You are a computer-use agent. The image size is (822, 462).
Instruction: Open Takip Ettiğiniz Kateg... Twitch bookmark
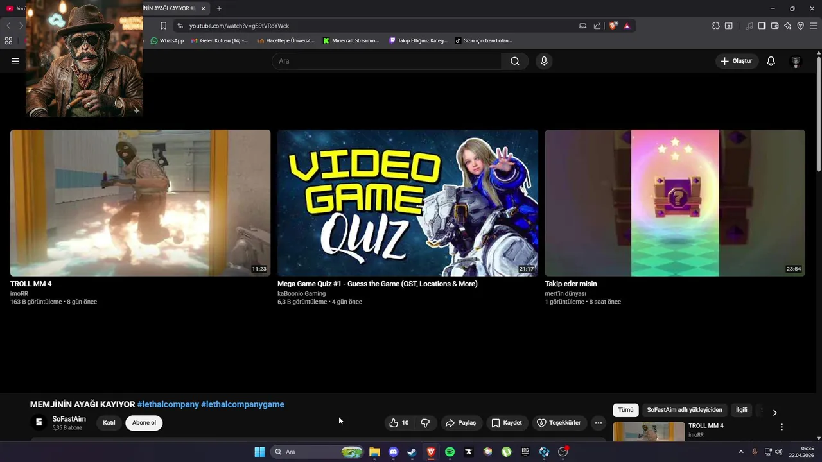[x=418, y=40]
